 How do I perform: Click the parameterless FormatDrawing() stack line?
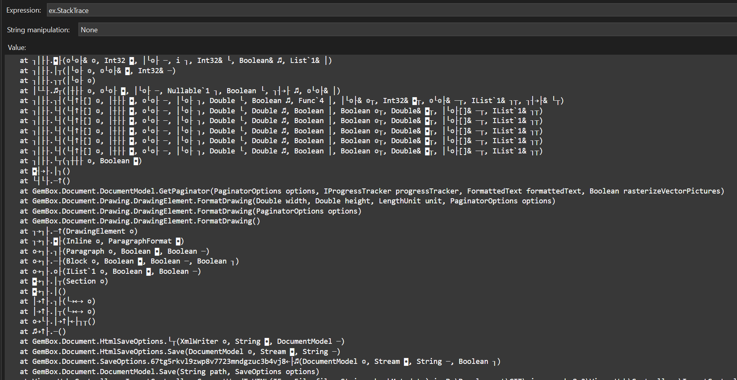(x=140, y=221)
